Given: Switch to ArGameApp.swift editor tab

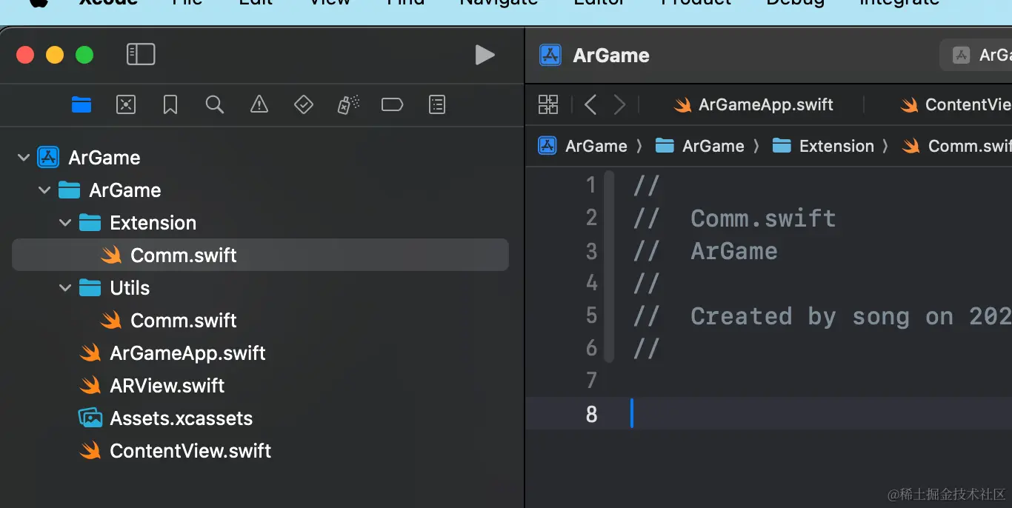Looking at the screenshot, I should 753,105.
